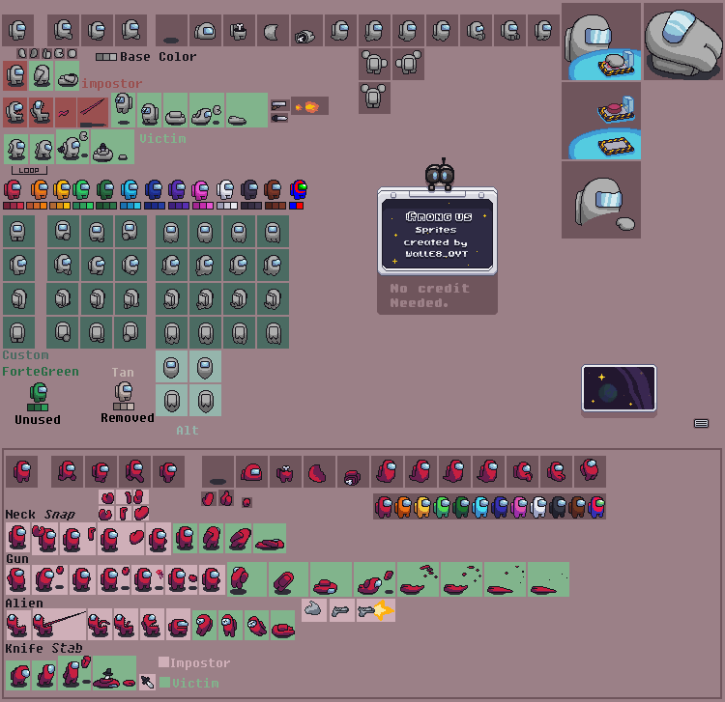Select the emergency table with red button
Screen dimensions: 725x702
click(616, 110)
